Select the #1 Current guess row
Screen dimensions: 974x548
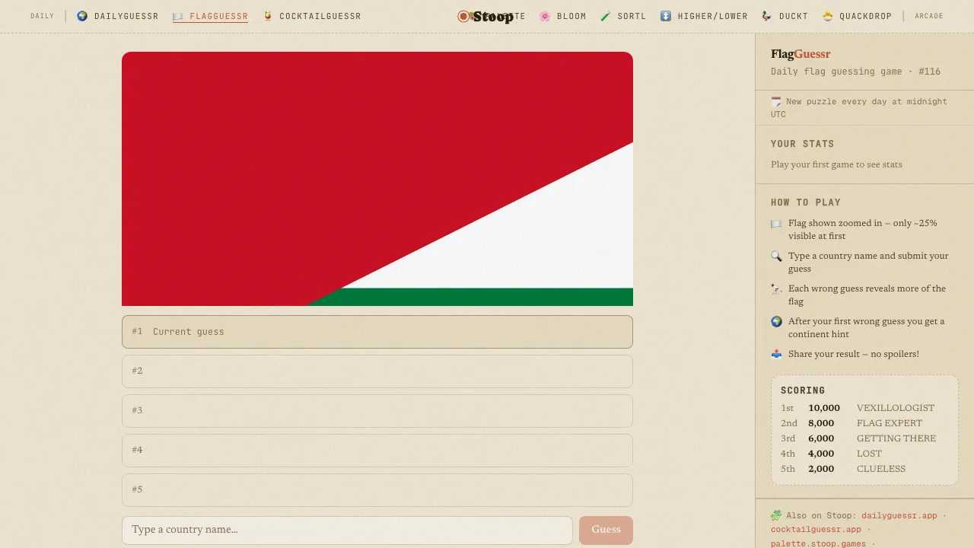[377, 332]
